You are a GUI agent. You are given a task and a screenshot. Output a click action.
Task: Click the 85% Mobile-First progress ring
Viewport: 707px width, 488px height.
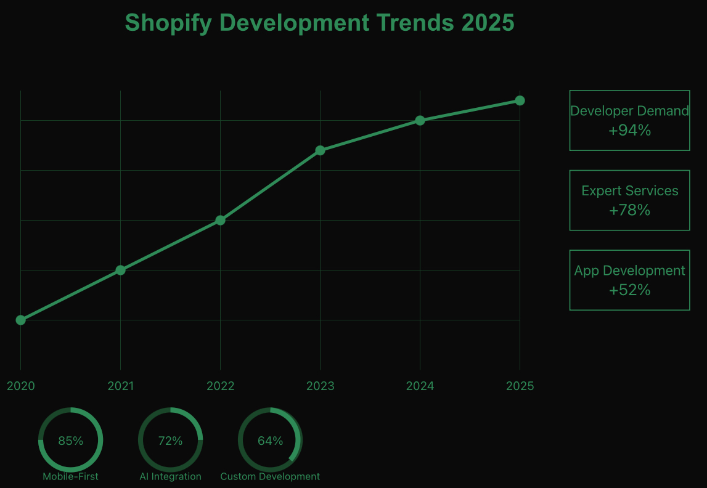[x=70, y=440]
